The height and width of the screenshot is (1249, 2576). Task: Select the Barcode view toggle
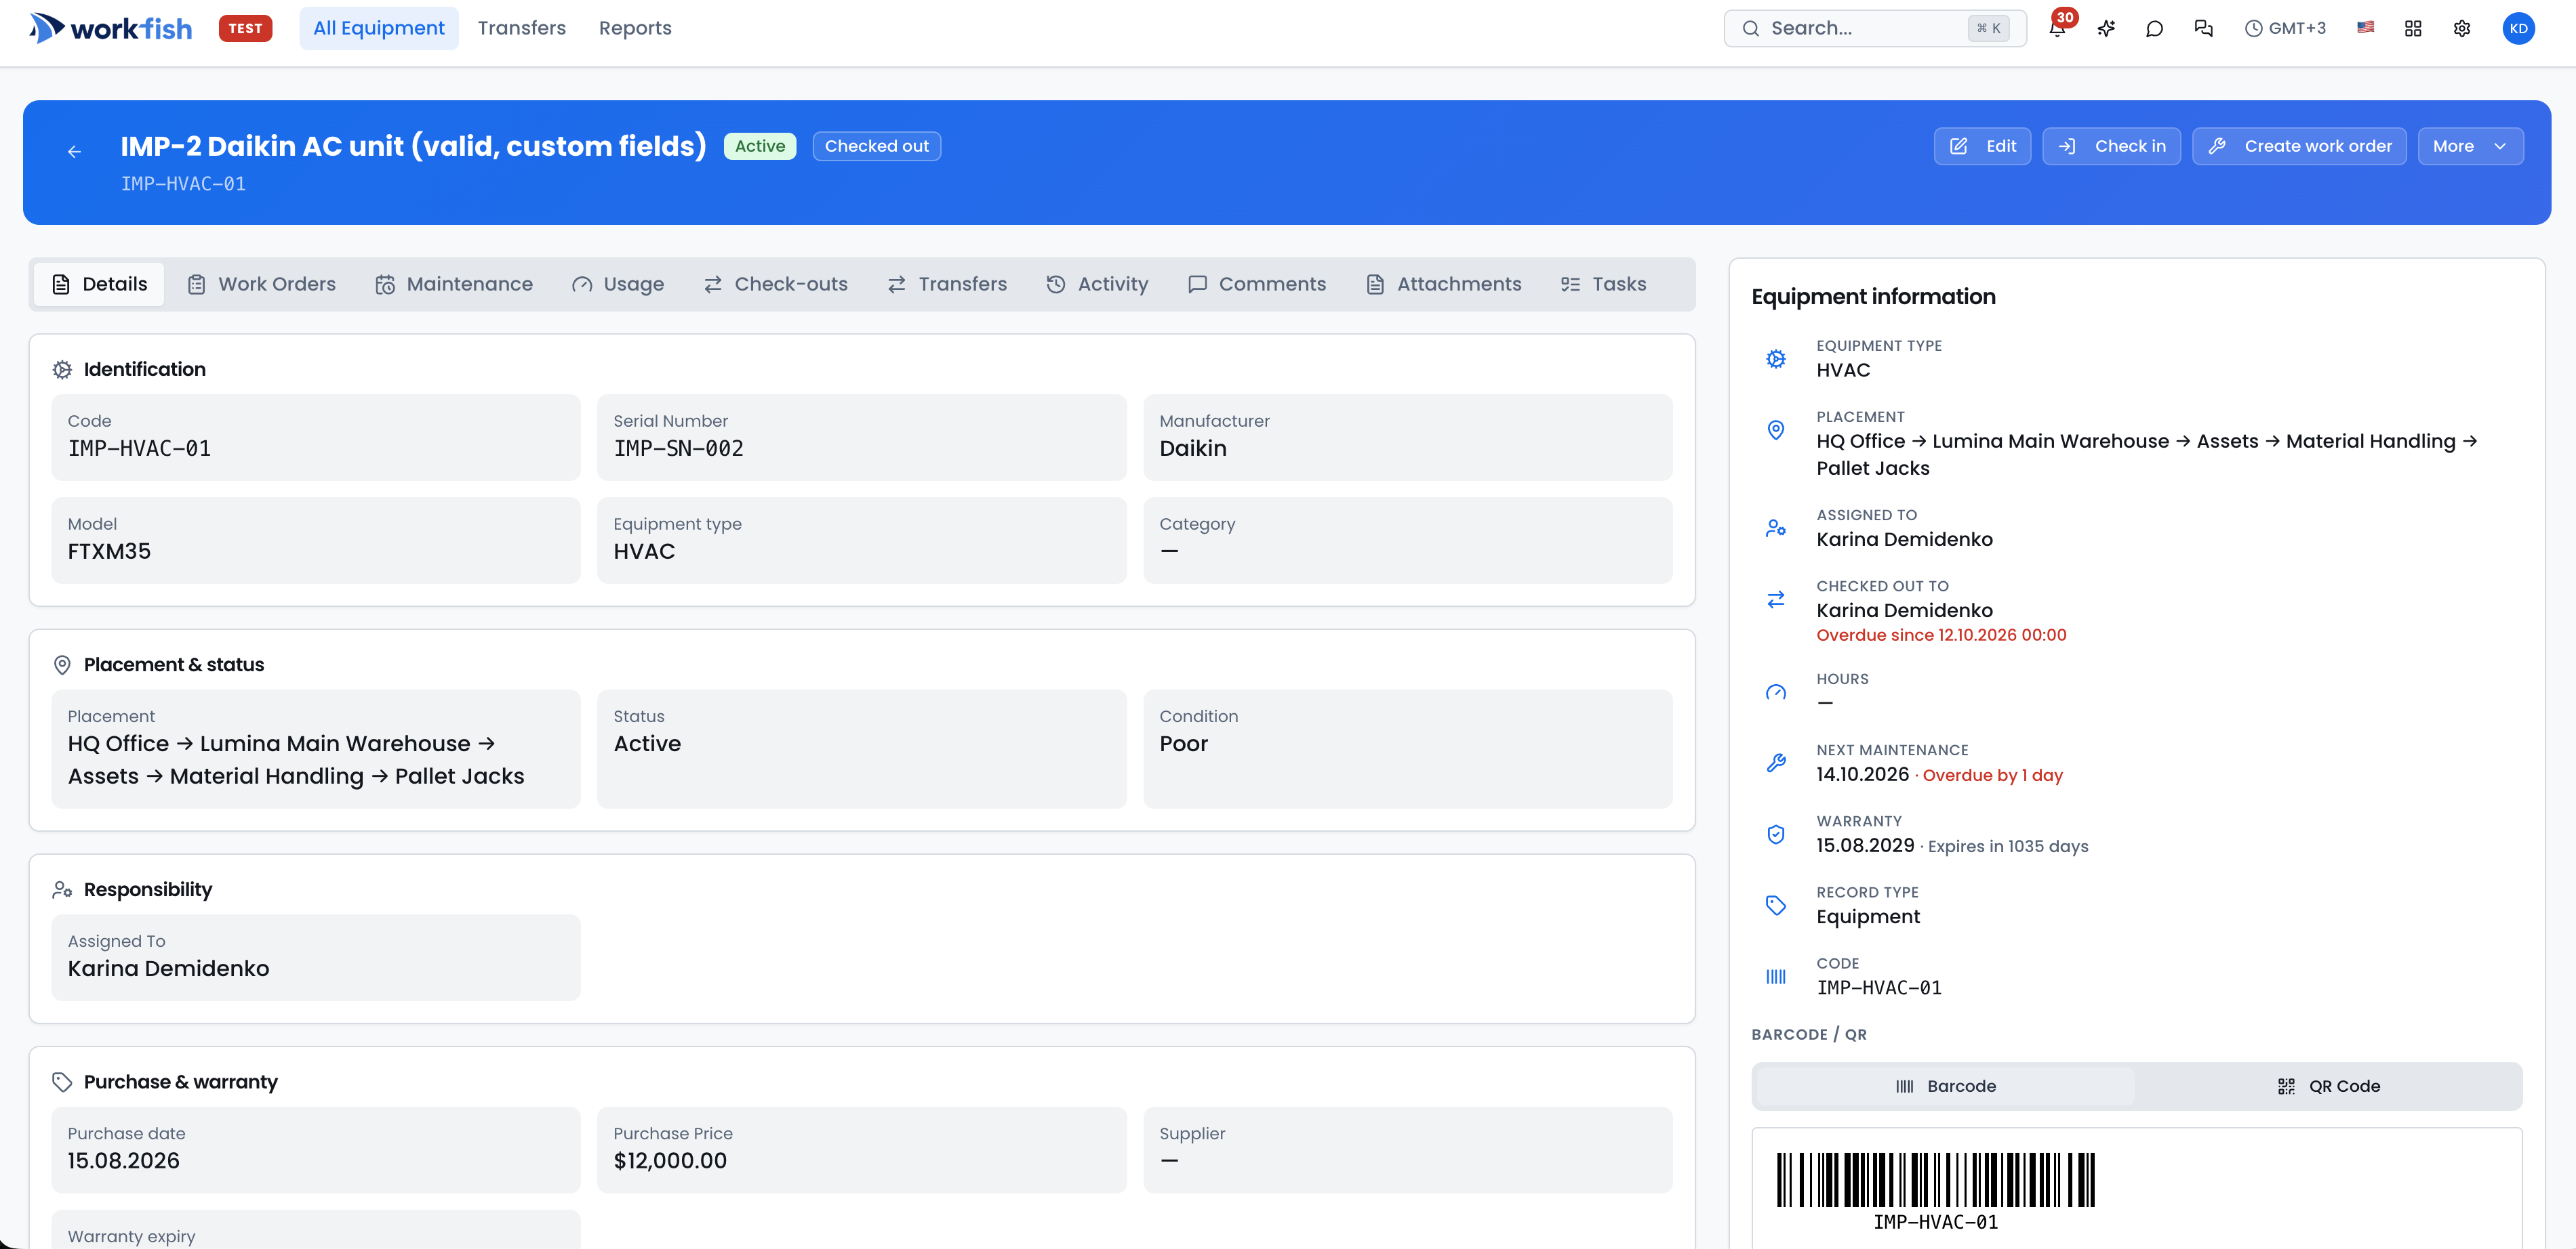1945,1086
